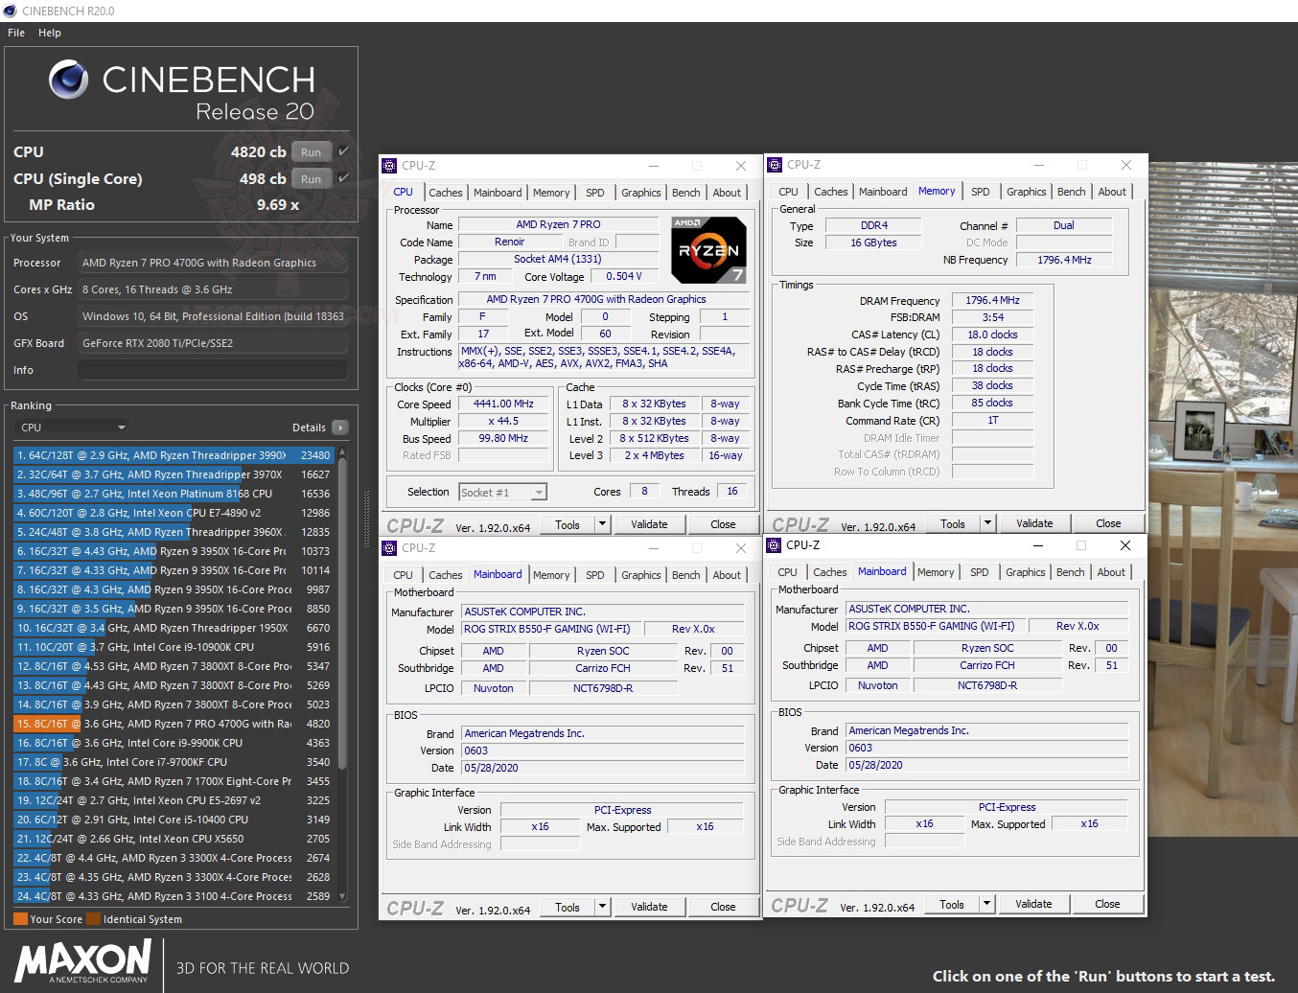This screenshot has height=993, width=1298.
Task: Expand Tools arrow in CPU-Z Memory window
Action: (x=987, y=523)
